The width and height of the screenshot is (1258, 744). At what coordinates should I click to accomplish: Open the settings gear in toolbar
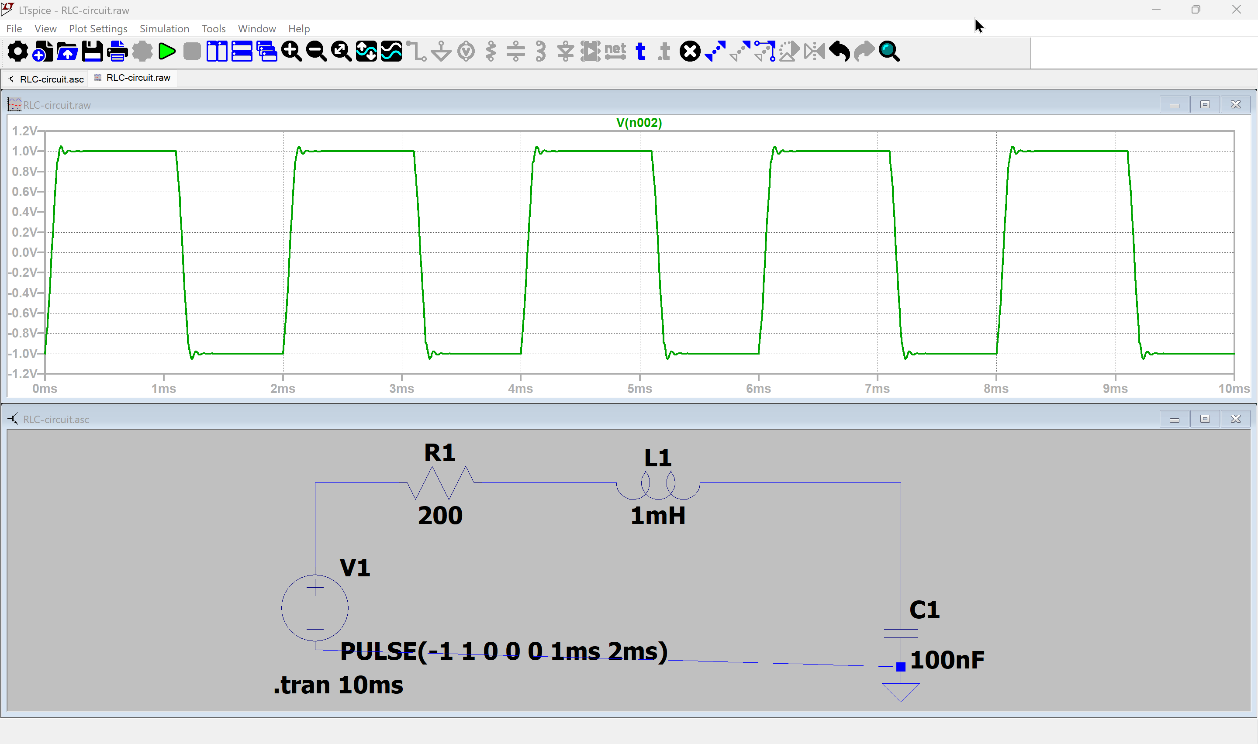tap(17, 52)
